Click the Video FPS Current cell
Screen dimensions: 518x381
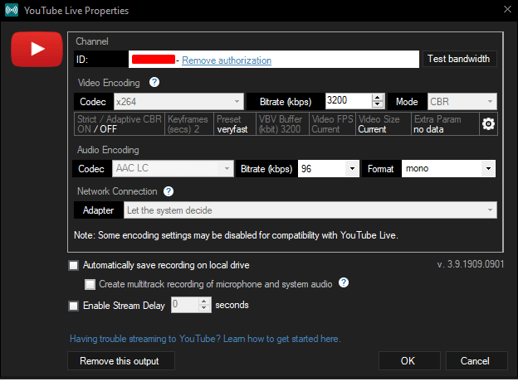[332, 124]
